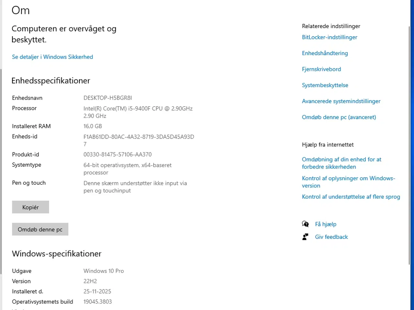
Task: Open Fjernskrivebord settings
Action: tap(321, 69)
